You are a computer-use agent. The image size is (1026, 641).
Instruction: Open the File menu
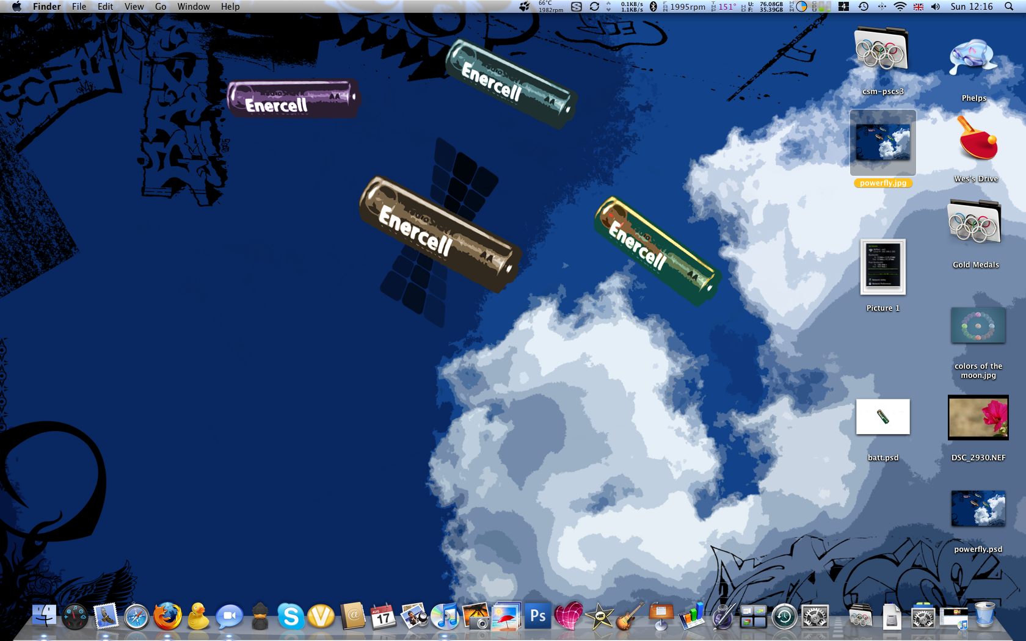point(79,7)
